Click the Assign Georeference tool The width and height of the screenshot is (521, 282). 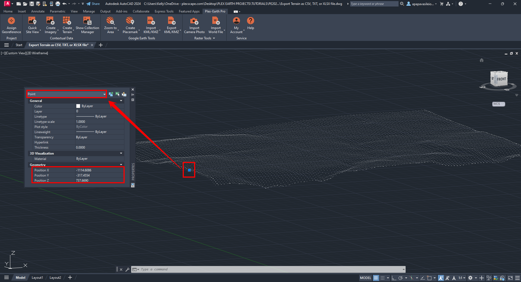pyautogui.click(x=11, y=25)
